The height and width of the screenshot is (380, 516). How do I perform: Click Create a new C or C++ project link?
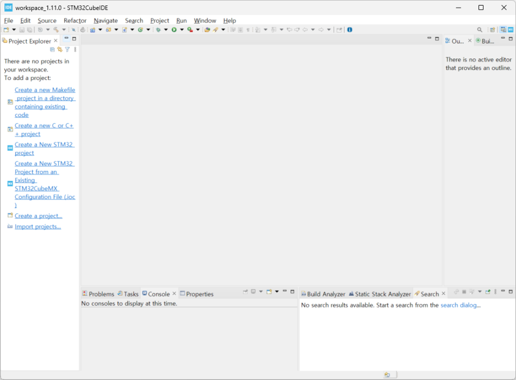tap(44, 130)
